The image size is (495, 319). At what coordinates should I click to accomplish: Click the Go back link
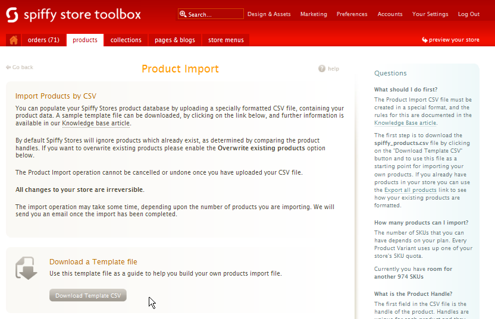[x=23, y=67]
